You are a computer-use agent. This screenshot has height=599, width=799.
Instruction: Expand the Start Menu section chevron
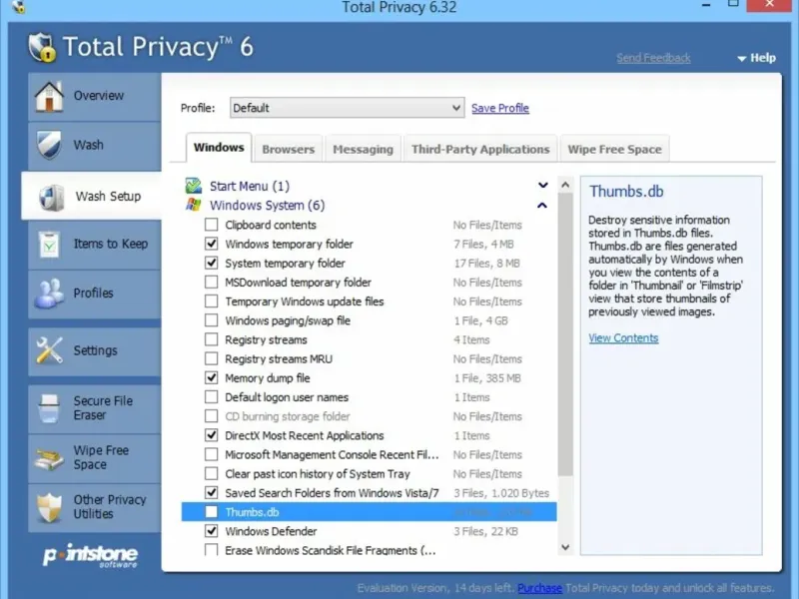tap(543, 185)
